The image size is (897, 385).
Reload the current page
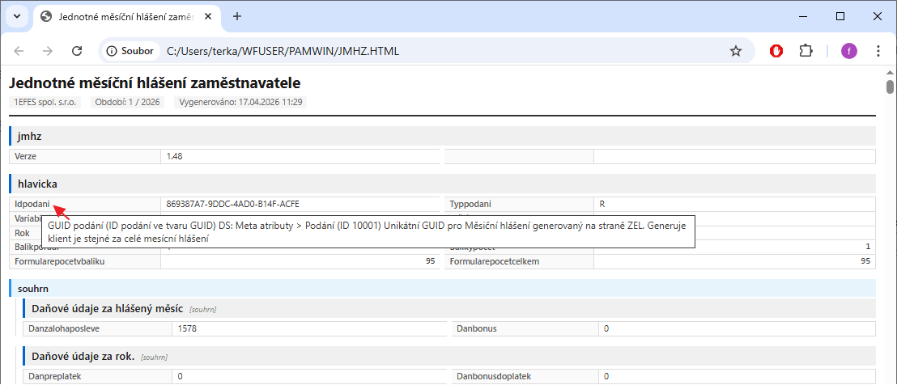[x=77, y=51]
